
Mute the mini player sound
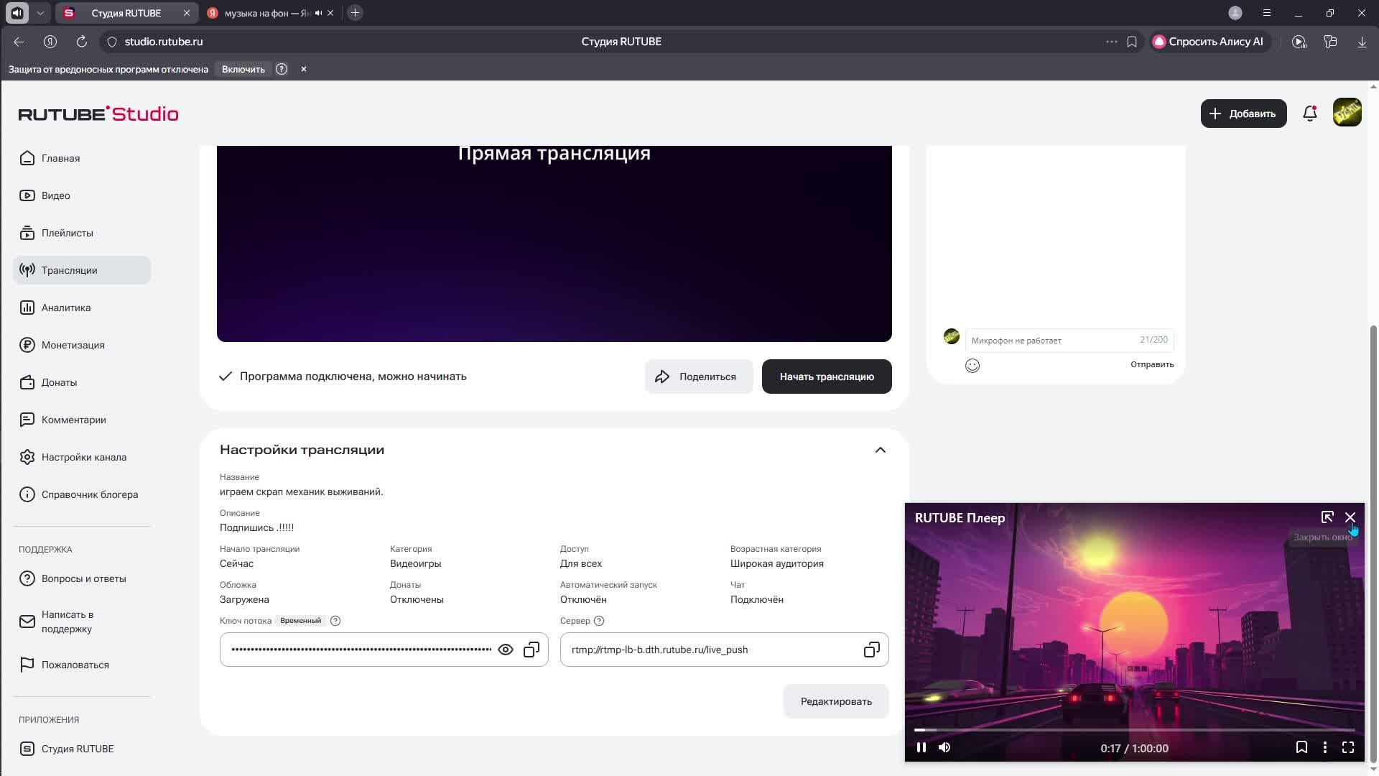(x=944, y=748)
